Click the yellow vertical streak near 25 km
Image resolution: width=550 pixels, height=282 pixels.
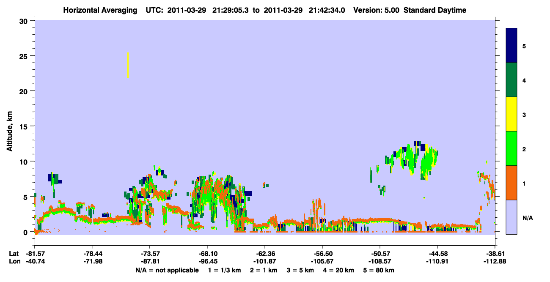128,65
